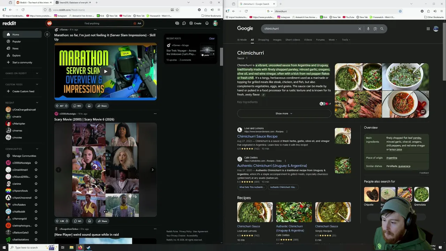Open the 905 comments on the Marathon post

point(77,106)
